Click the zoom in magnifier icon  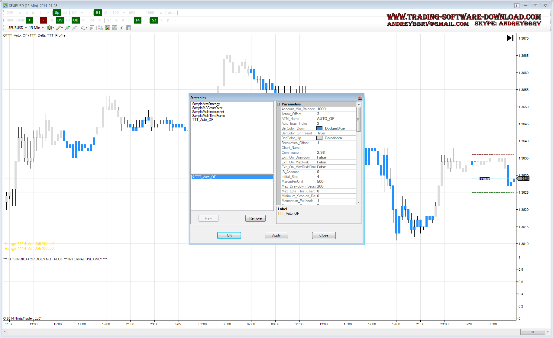click(x=67, y=28)
